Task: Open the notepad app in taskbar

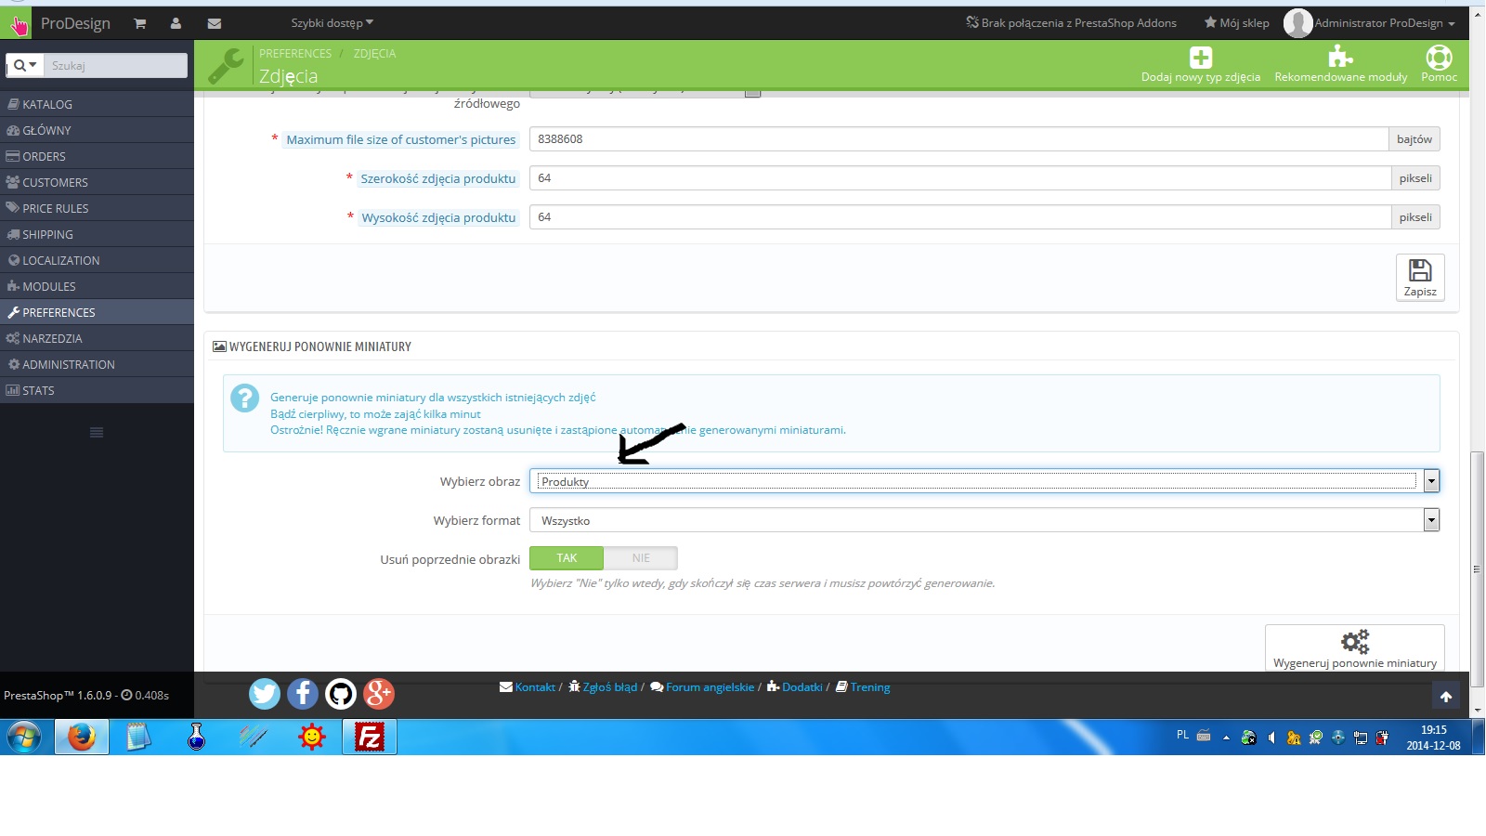Action: [x=138, y=738]
